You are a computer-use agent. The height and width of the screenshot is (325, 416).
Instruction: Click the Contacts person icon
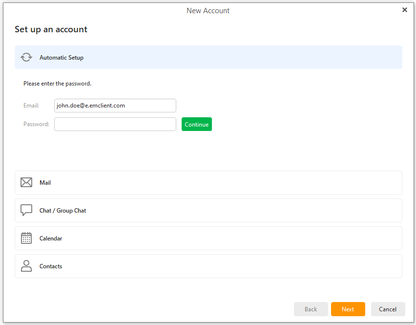point(26,266)
